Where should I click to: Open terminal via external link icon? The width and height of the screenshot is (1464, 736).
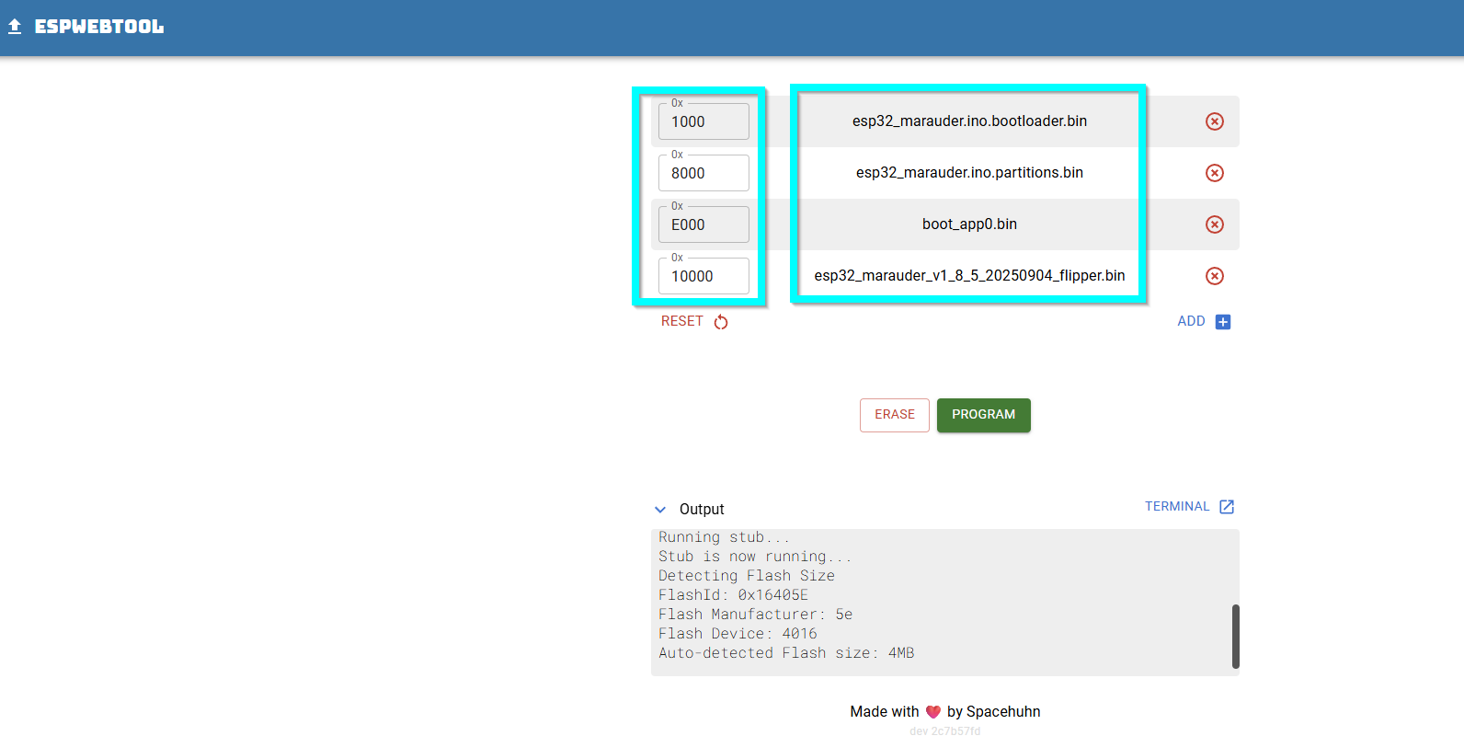1226,507
